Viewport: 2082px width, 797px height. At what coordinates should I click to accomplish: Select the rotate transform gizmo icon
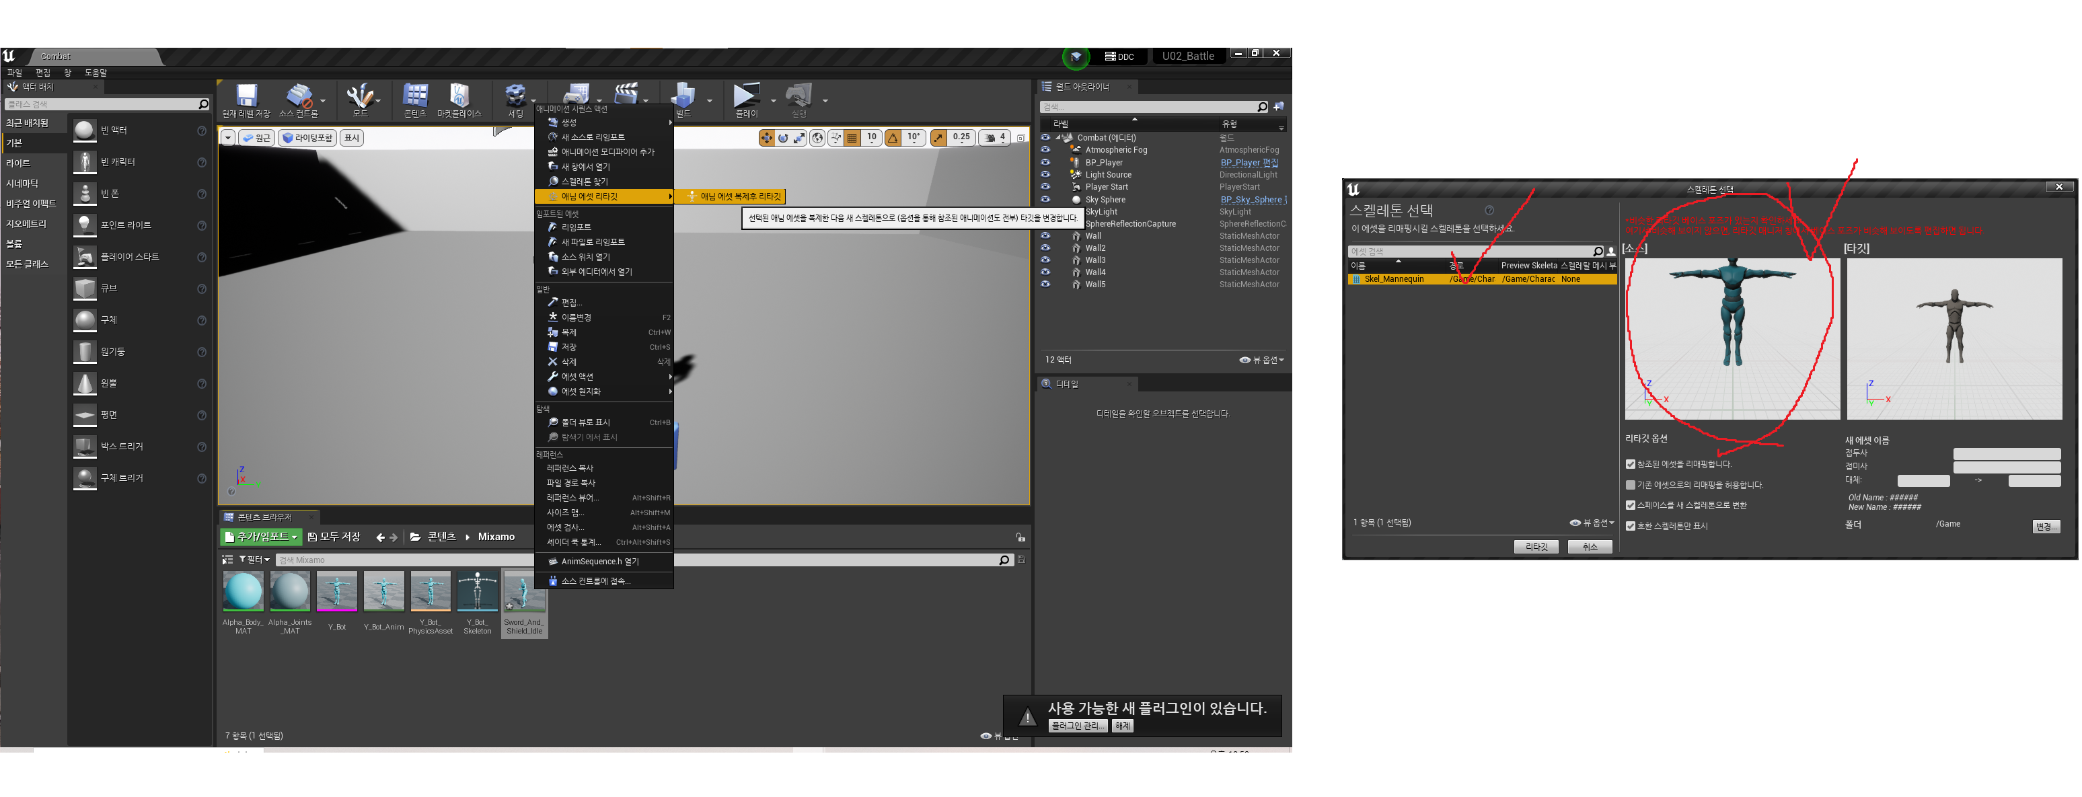coord(782,139)
